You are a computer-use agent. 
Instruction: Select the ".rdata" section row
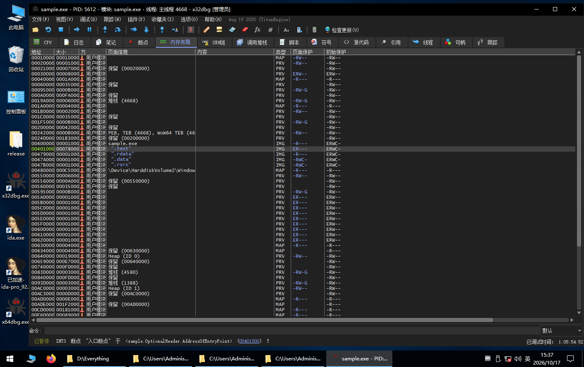click(303, 154)
